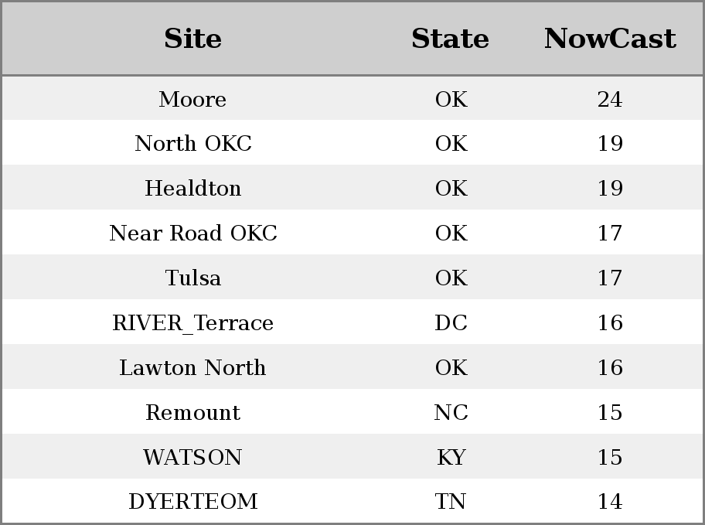Select the North OKC site cell
The height and width of the screenshot is (525, 705).
(x=193, y=144)
